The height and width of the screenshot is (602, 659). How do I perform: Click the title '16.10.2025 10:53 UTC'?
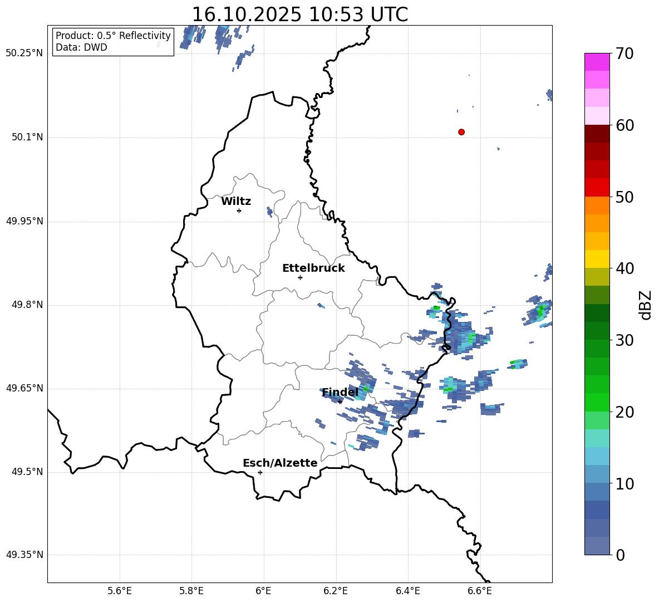click(x=299, y=14)
